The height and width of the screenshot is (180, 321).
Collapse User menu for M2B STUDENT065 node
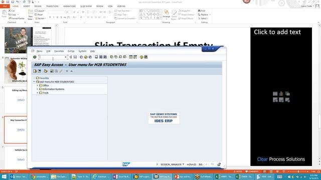click(x=34, y=82)
